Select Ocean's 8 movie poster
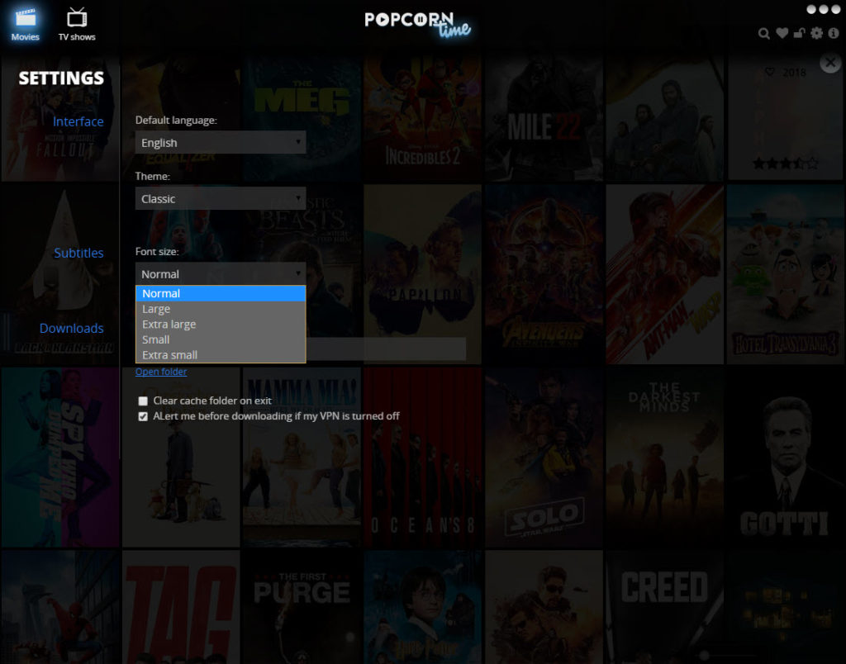The width and height of the screenshot is (846, 664). point(422,458)
